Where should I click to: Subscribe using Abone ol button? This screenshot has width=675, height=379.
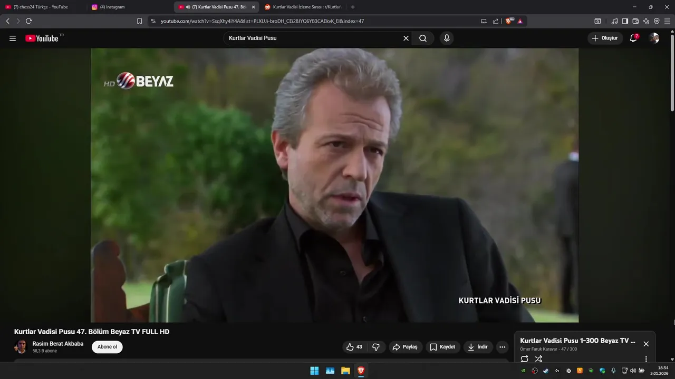coord(107,347)
